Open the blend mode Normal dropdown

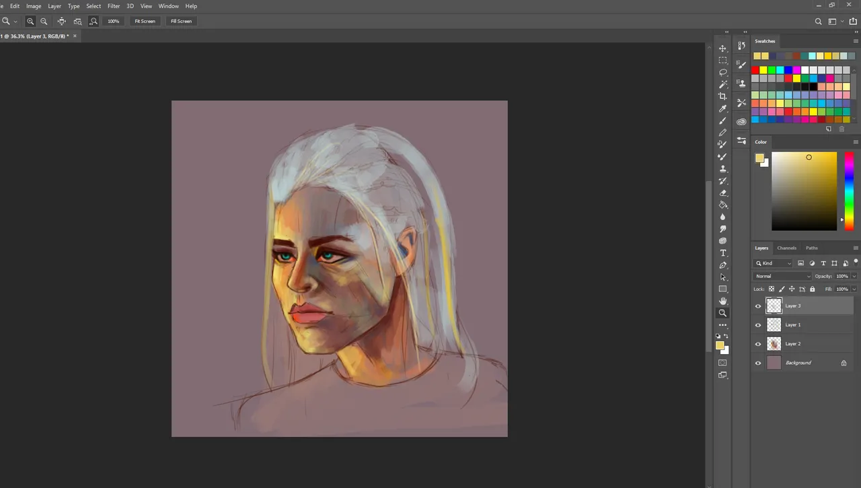(782, 276)
